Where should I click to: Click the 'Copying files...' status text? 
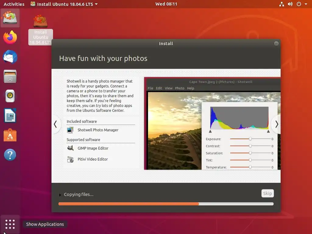(79, 194)
